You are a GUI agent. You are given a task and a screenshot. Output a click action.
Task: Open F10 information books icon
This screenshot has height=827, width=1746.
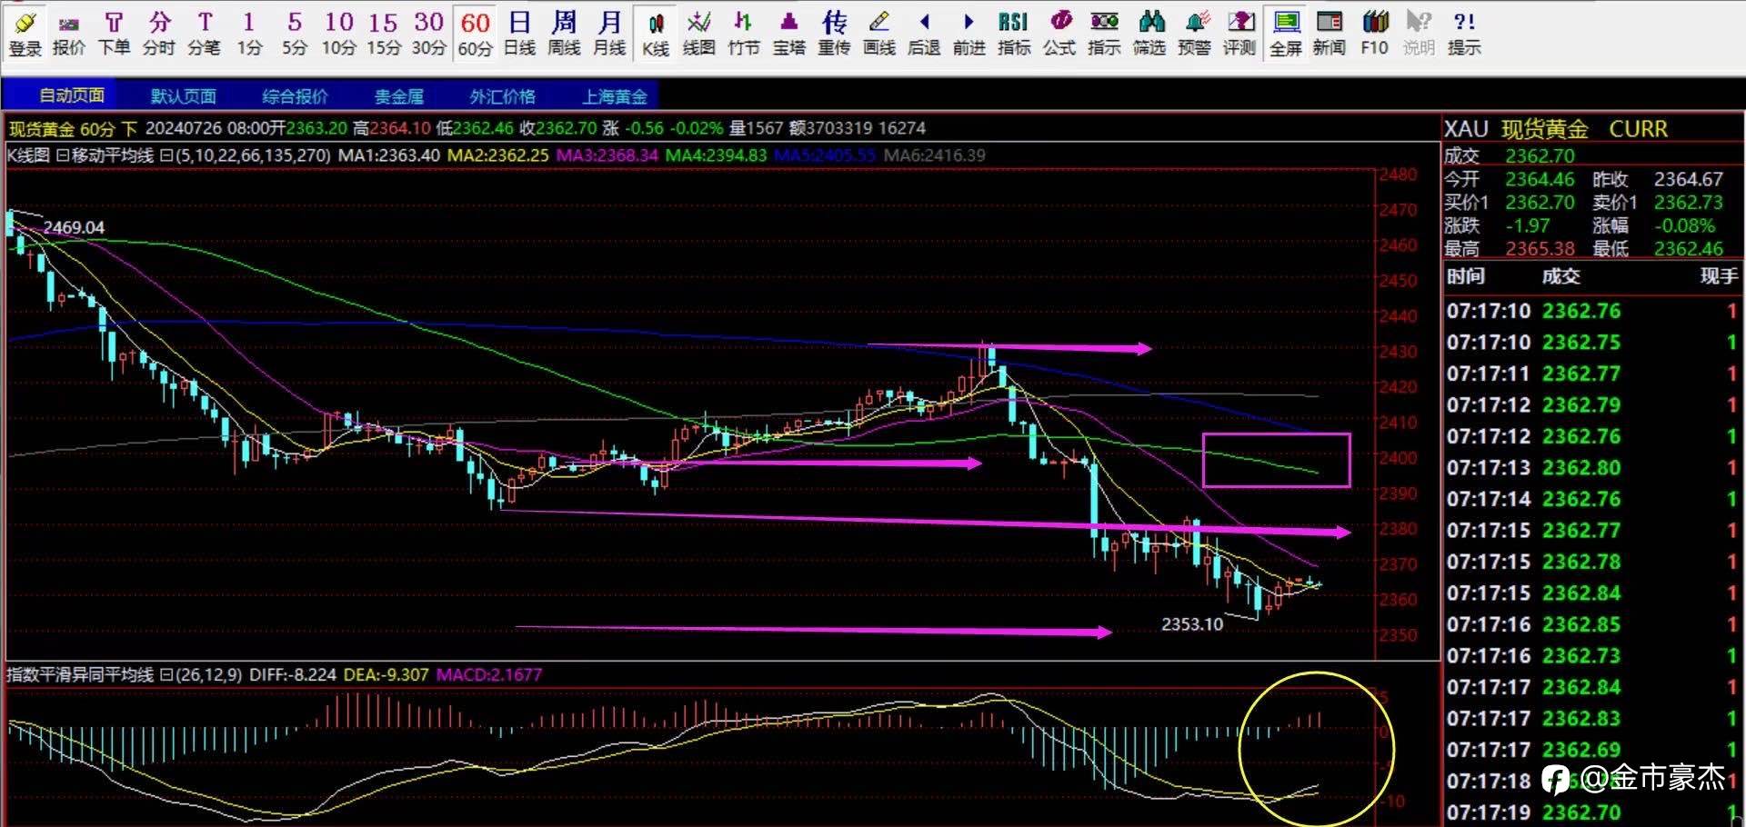[x=1374, y=34]
